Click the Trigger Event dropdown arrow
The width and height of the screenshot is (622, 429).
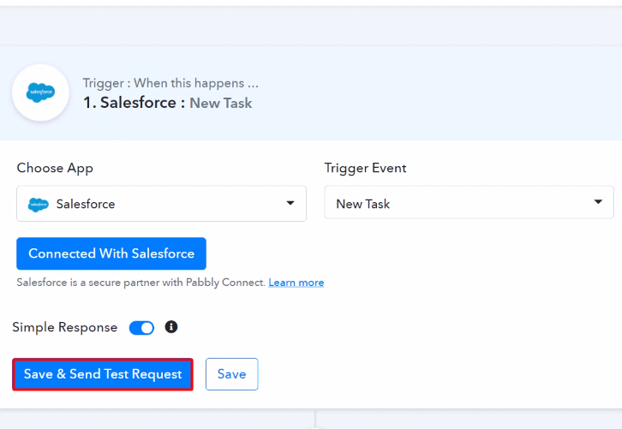click(x=598, y=202)
